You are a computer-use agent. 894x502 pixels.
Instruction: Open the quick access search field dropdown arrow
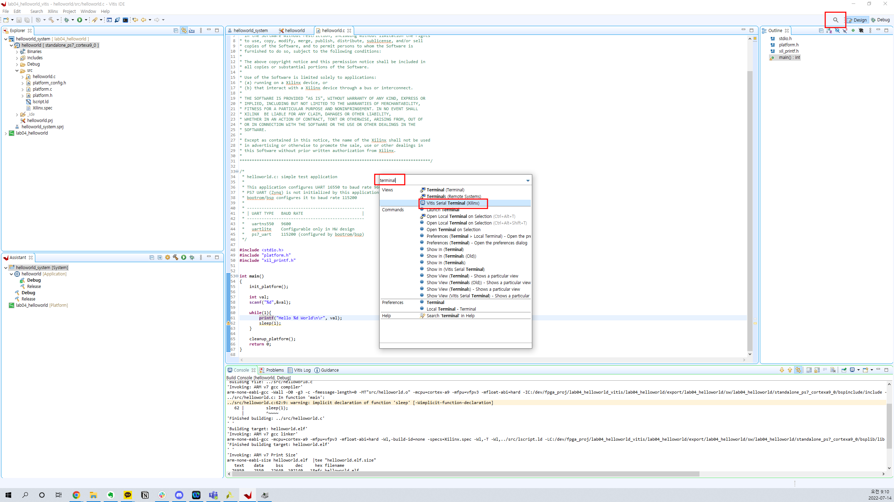click(x=528, y=181)
